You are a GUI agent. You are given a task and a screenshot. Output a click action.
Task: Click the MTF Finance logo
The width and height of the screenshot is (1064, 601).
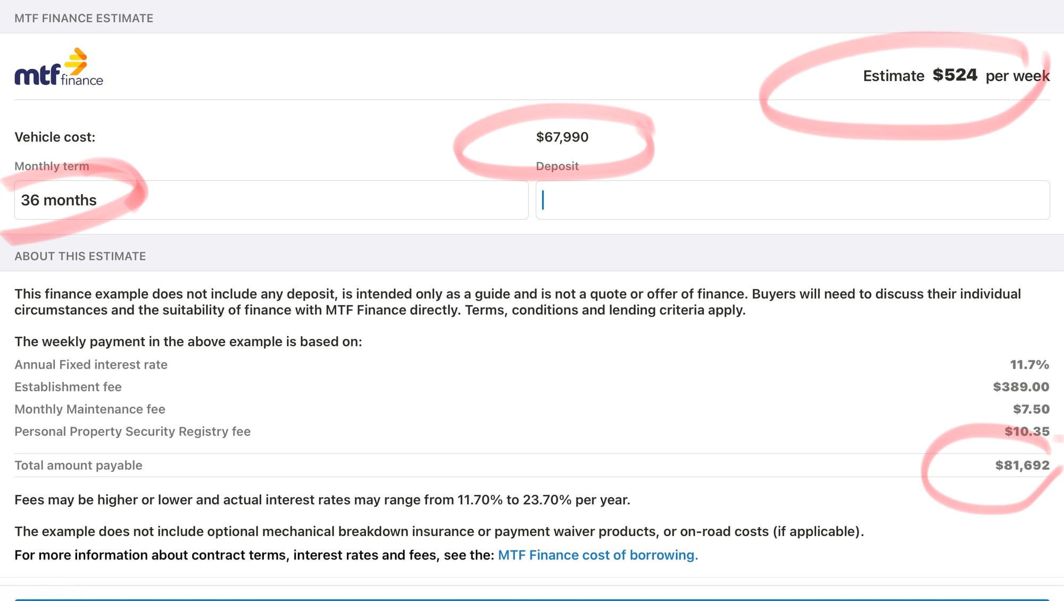pos(59,68)
